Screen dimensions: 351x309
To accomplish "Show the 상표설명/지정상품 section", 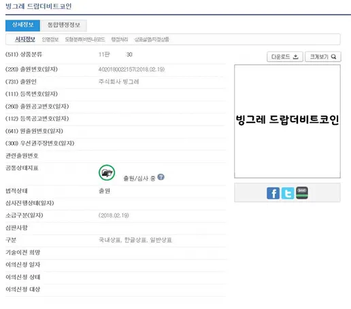I will tap(152, 39).
